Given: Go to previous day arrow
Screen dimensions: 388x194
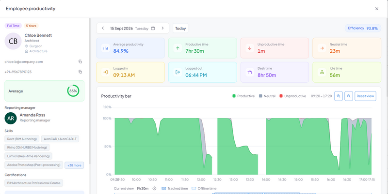Looking at the screenshot, I should pyautogui.click(x=103, y=28).
